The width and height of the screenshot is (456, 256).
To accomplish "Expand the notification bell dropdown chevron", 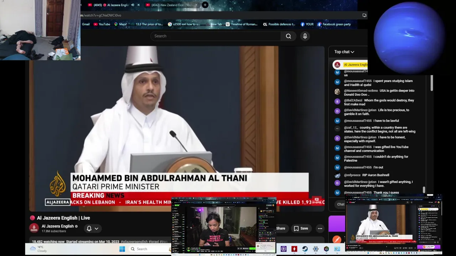I will 96,229.
